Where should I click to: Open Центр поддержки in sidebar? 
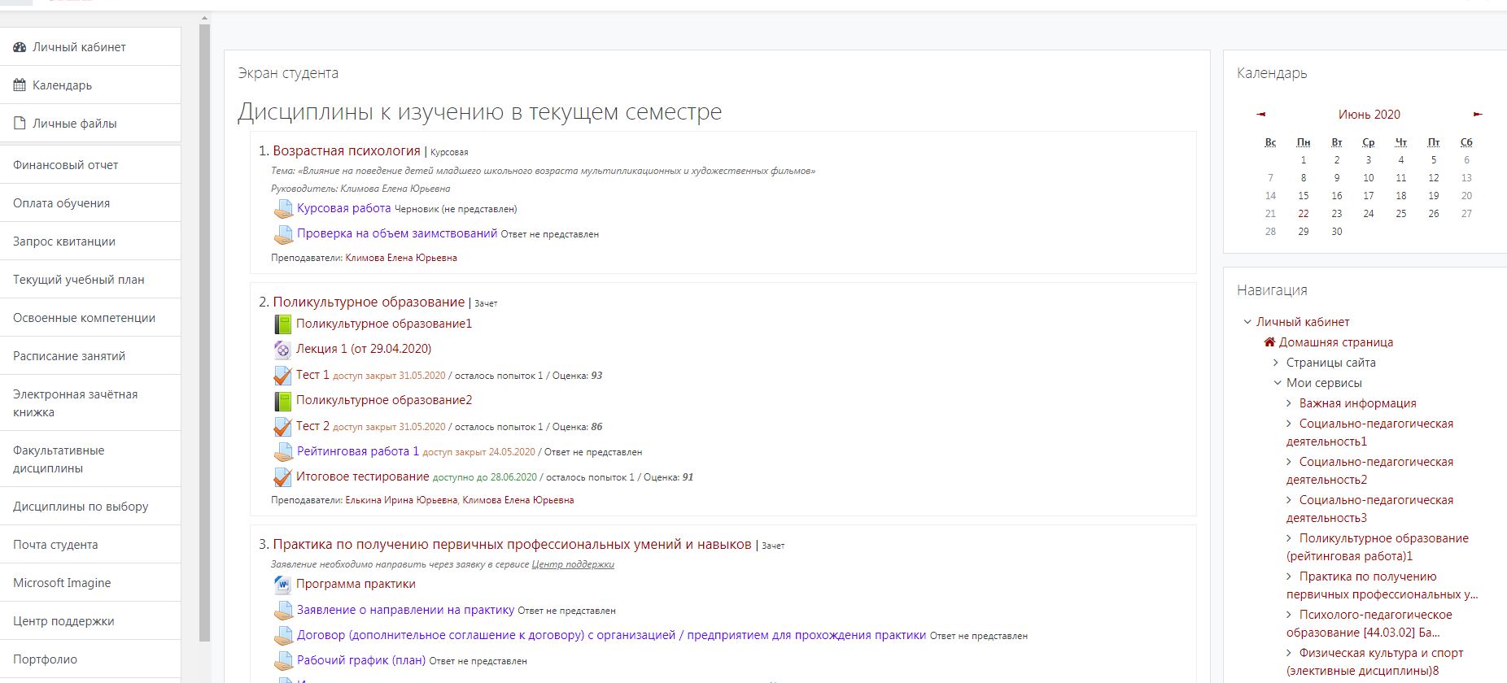point(90,621)
